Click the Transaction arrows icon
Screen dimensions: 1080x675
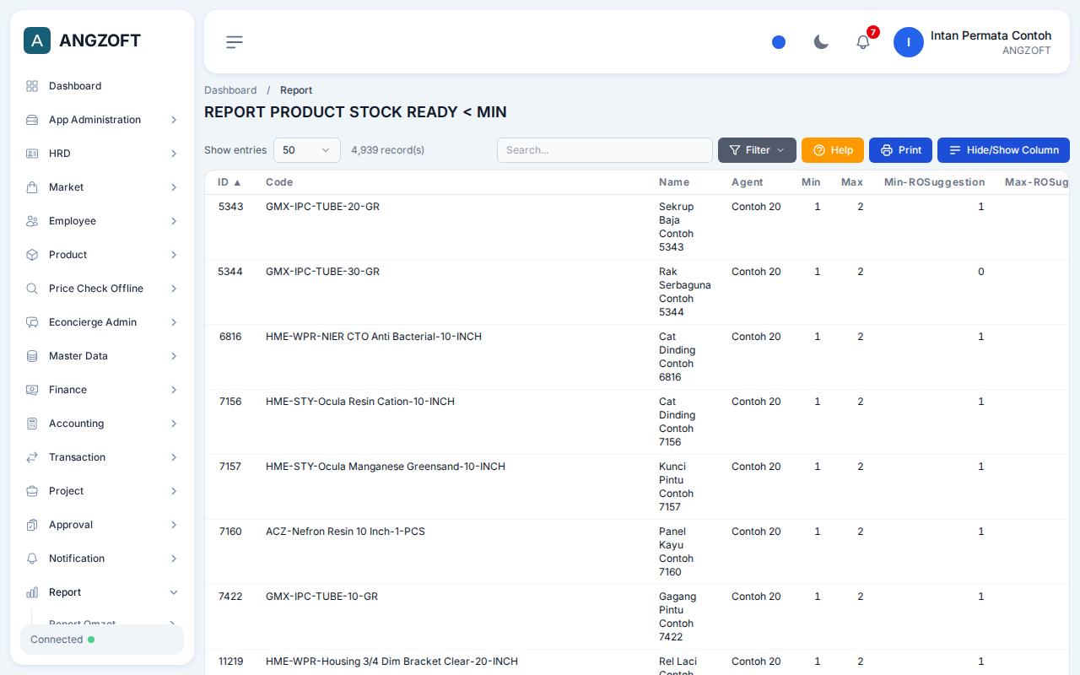point(32,457)
